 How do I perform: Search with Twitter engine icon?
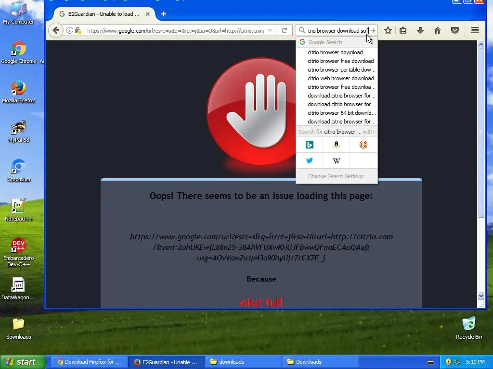pyautogui.click(x=310, y=160)
